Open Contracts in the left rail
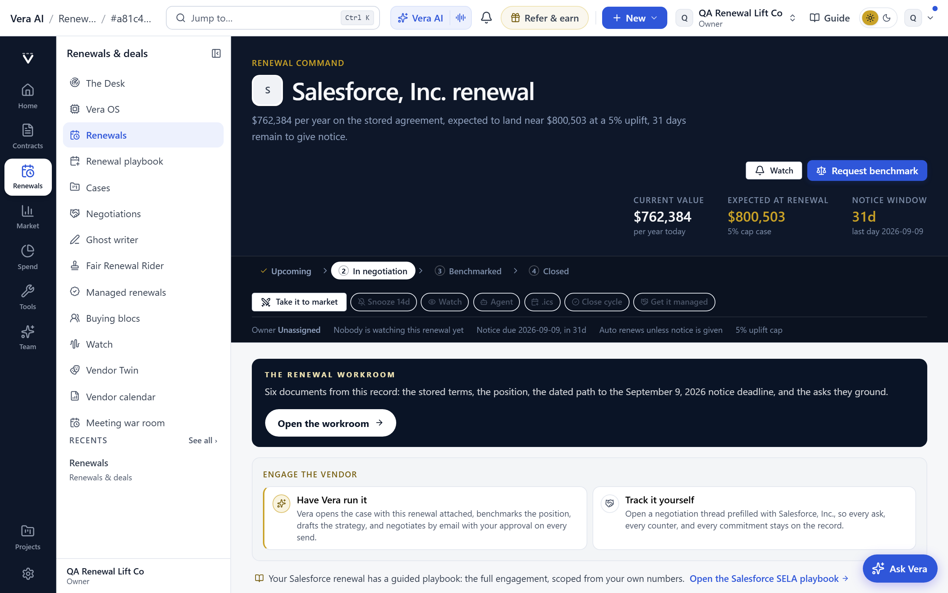The image size is (948, 593). (x=28, y=136)
